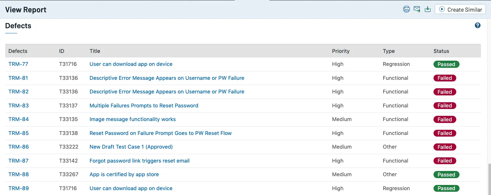Click the Failed badge for TRM-83

click(x=445, y=105)
